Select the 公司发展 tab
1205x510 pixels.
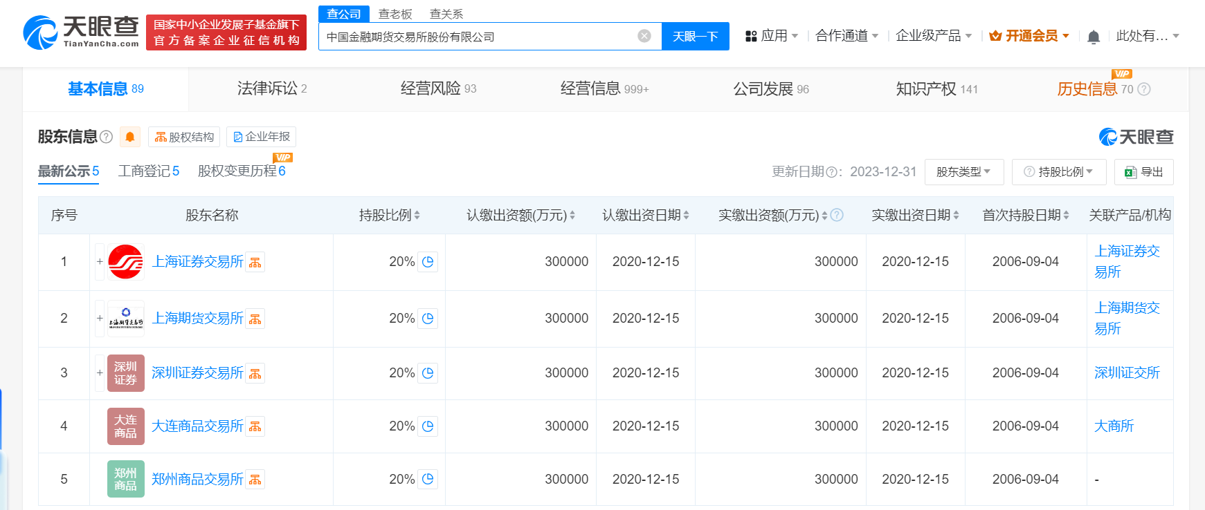pos(771,89)
